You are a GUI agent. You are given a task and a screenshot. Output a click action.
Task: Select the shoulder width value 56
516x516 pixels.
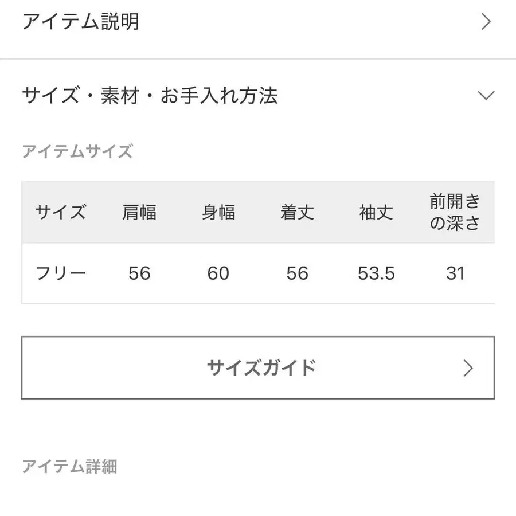pyautogui.click(x=139, y=273)
